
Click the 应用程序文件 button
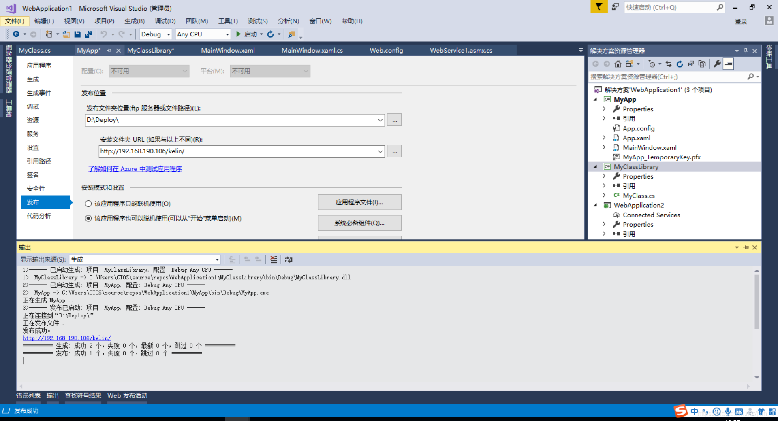(359, 202)
